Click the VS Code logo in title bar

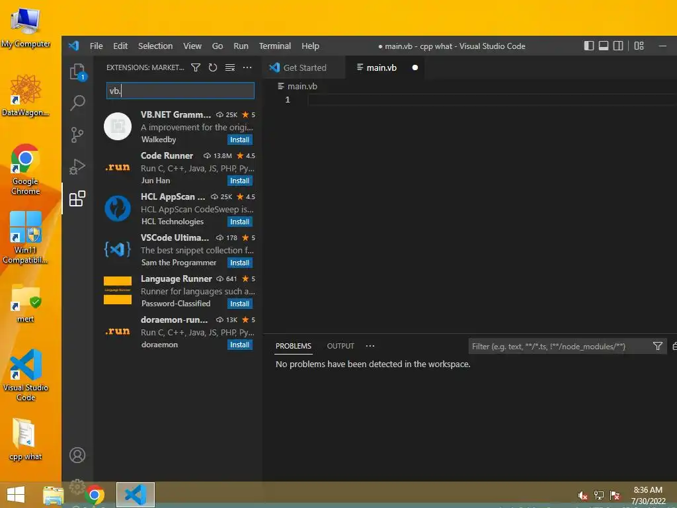pos(74,46)
